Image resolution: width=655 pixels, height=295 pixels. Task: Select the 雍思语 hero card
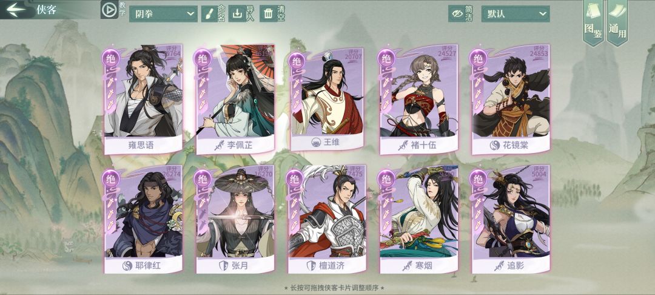(143, 99)
